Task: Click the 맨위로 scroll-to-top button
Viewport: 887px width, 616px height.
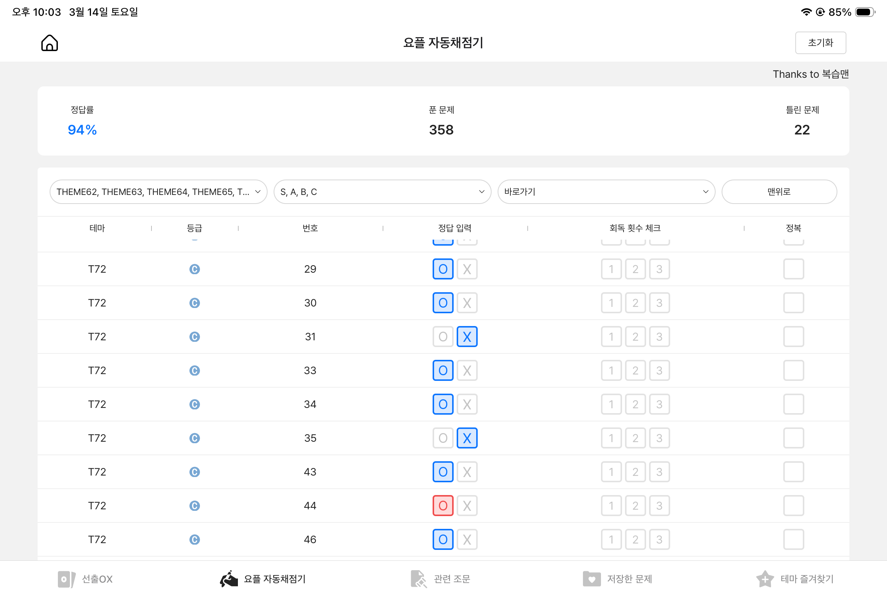Action: click(779, 192)
